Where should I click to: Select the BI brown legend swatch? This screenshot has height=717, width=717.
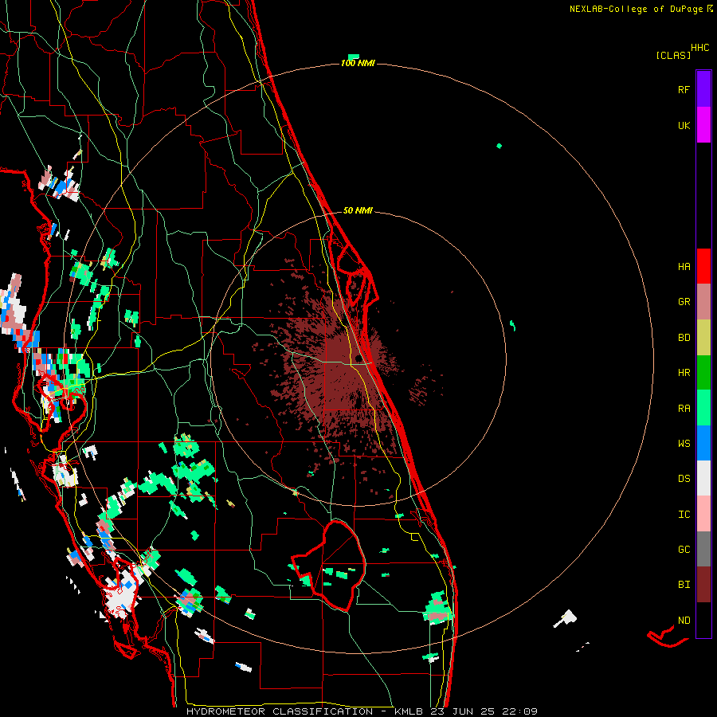(703, 585)
